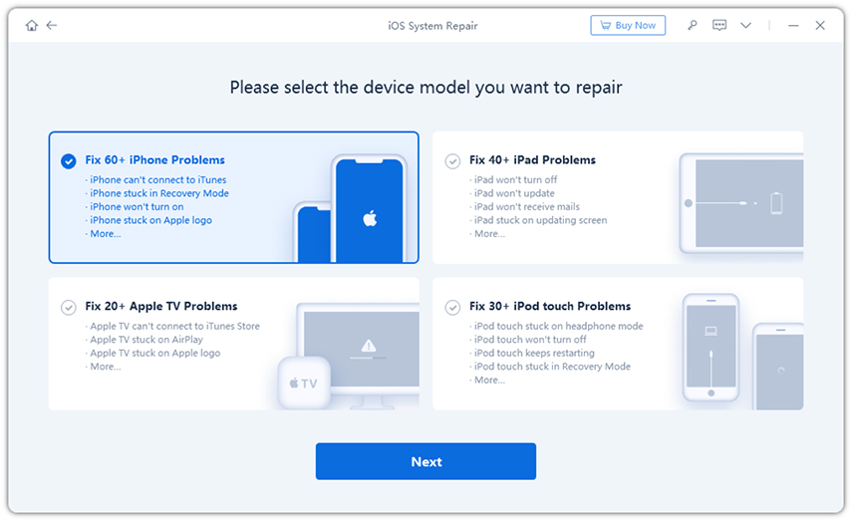Click the iPhone illustration with Apple logo

click(x=369, y=209)
